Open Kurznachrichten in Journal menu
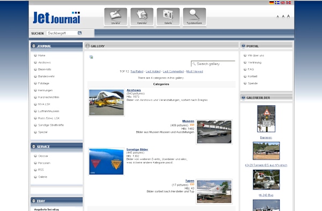The width and height of the screenshot is (322, 211). point(48,97)
